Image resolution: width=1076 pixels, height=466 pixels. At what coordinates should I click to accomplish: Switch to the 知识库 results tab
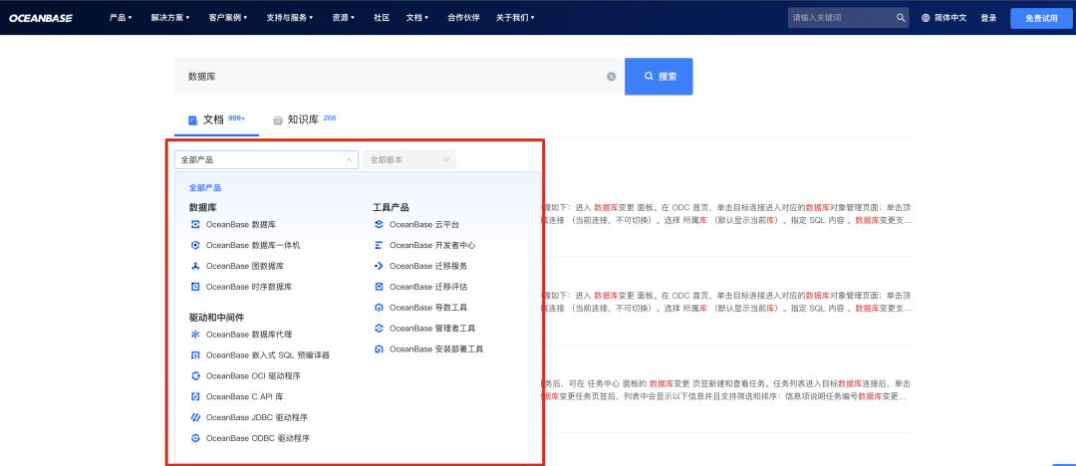pyautogui.click(x=305, y=119)
